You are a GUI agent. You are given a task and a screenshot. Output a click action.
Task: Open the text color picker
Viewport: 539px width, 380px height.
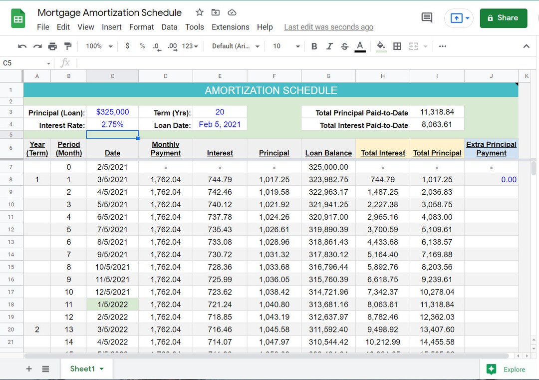(x=360, y=46)
